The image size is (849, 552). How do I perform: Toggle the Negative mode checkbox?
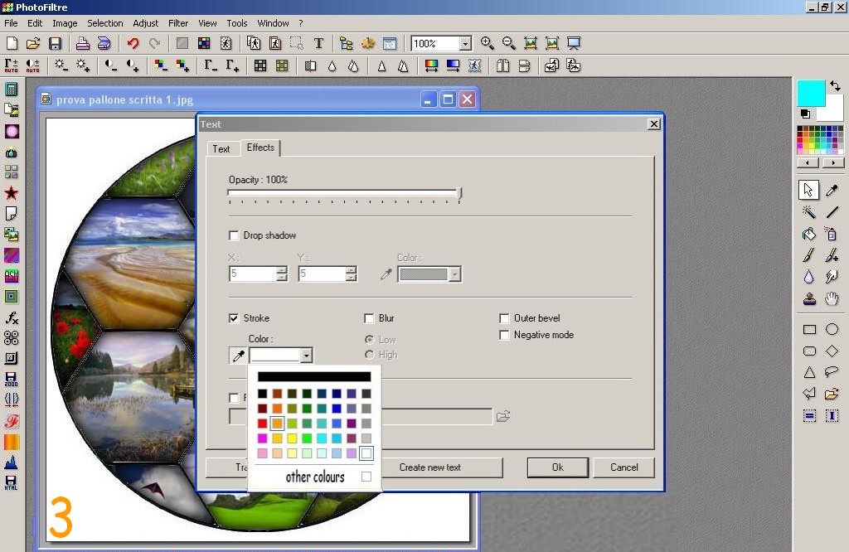pos(504,335)
